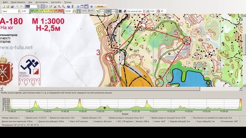246x138 pixels.
Task: Click the door-shaped icon after the globe
Action: tap(73, 7)
